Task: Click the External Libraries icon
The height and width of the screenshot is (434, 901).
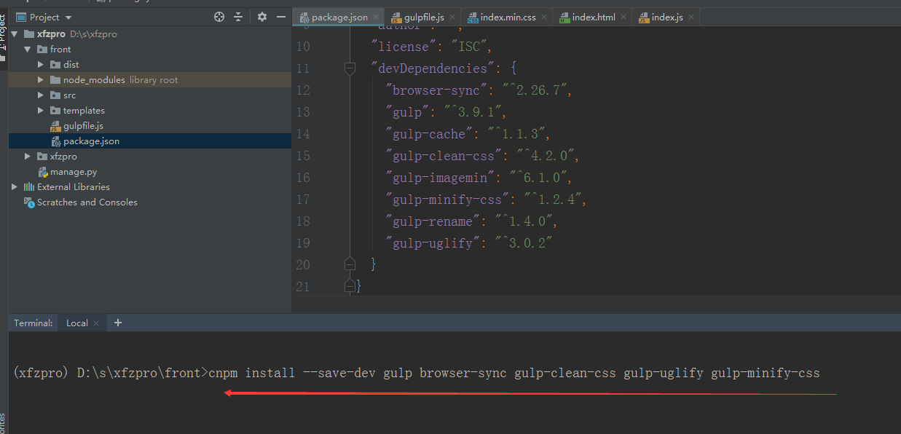Action: pos(29,187)
